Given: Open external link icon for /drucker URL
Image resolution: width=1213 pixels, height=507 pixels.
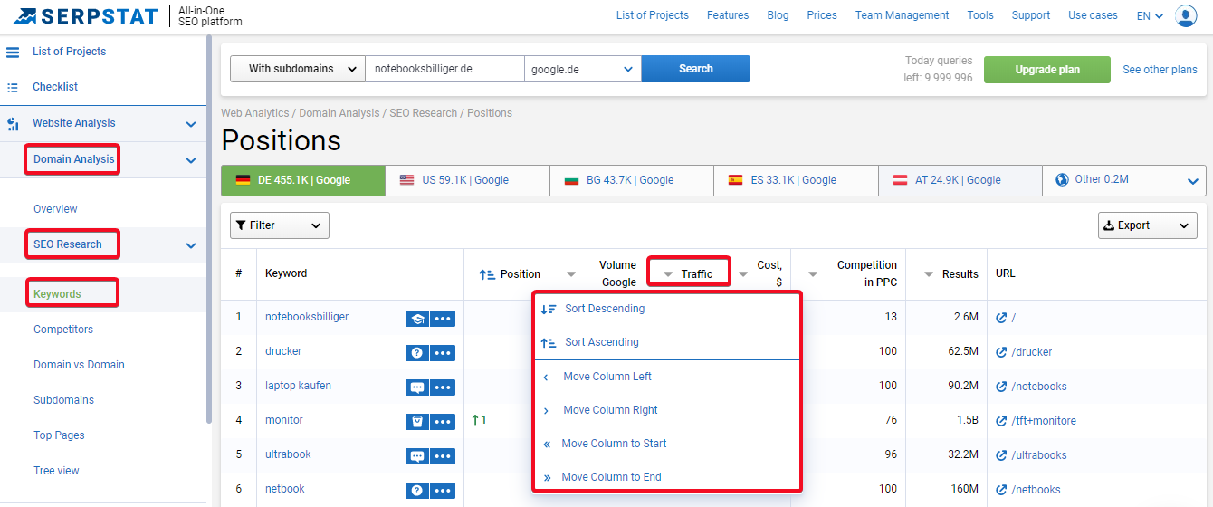Looking at the screenshot, I should (x=1001, y=352).
